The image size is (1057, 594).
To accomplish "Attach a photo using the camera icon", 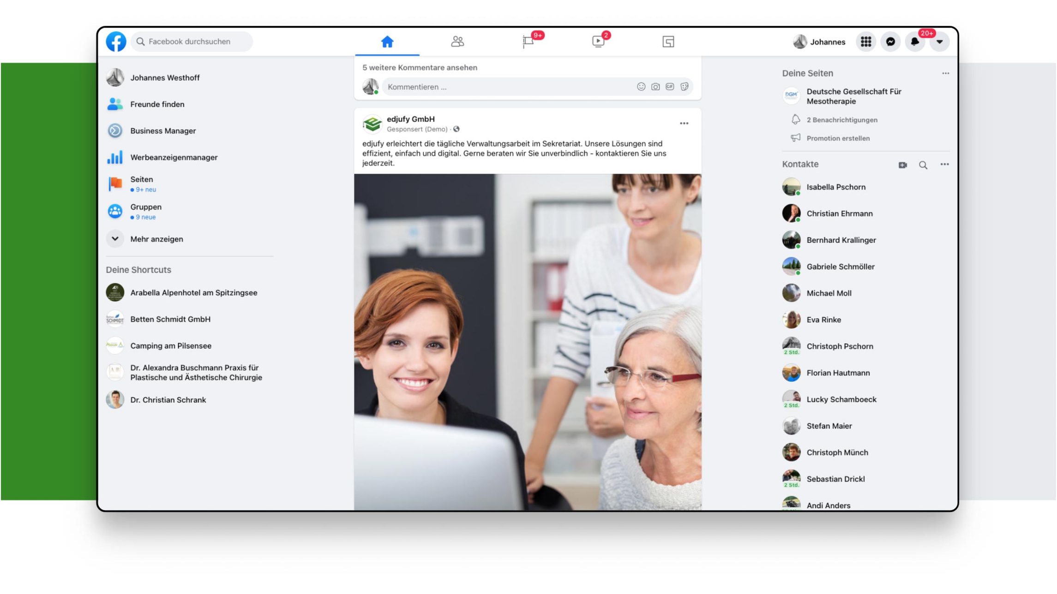I will coord(655,87).
